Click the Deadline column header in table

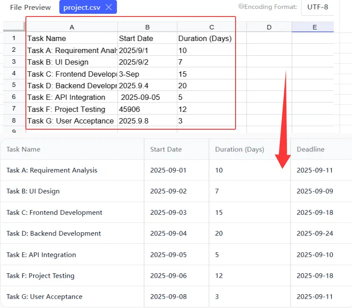tap(310, 149)
